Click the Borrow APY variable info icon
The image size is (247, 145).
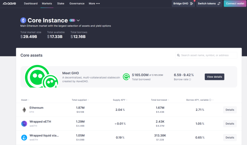click(x=210, y=100)
